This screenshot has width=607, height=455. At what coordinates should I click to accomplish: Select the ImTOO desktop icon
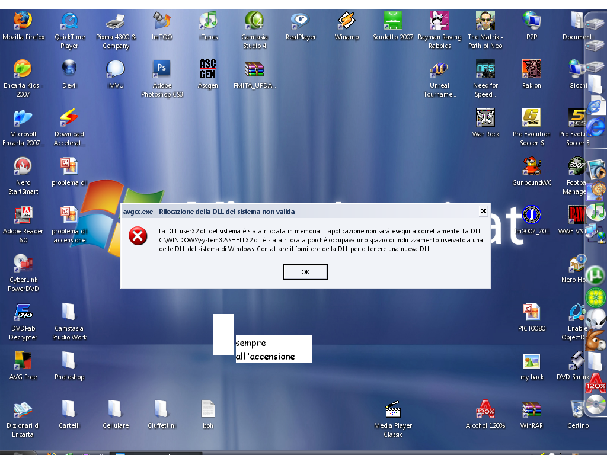pyautogui.click(x=162, y=26)
